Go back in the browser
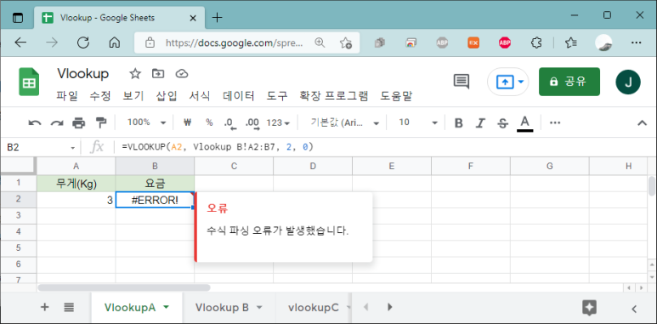This screenshot has width=657, height=324. [x=20, y=43]
